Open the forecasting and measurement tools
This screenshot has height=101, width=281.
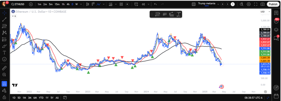click(x=4, y=39)
